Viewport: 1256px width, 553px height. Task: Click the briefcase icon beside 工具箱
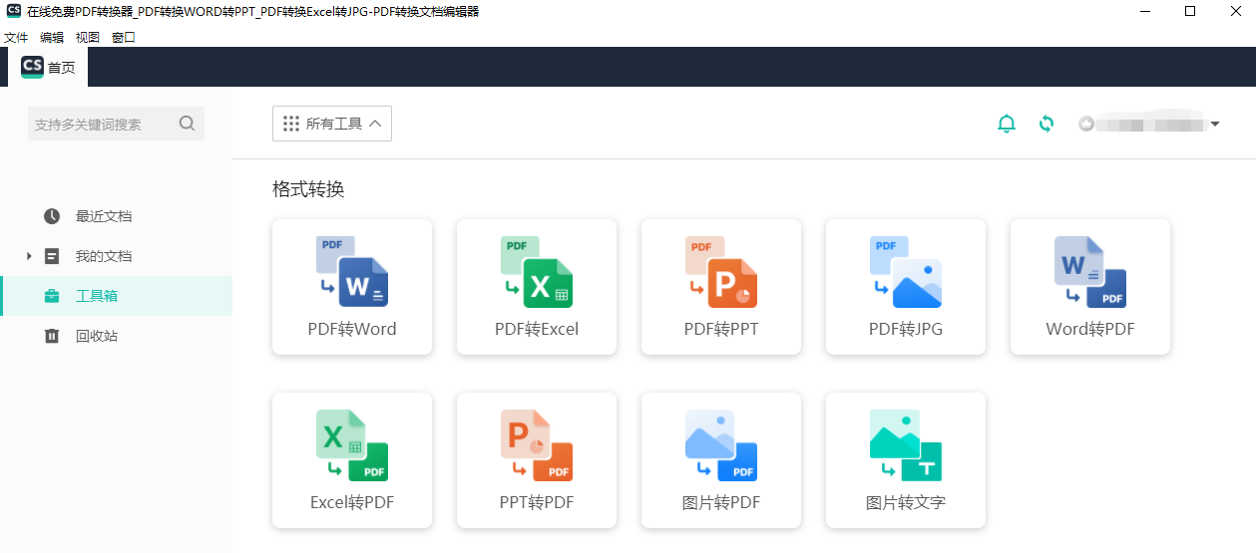pyautogui.click(x=52, y=296)
